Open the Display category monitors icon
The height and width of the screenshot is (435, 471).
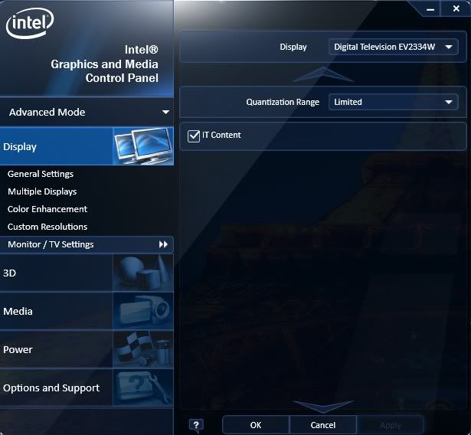coord(143,146)
